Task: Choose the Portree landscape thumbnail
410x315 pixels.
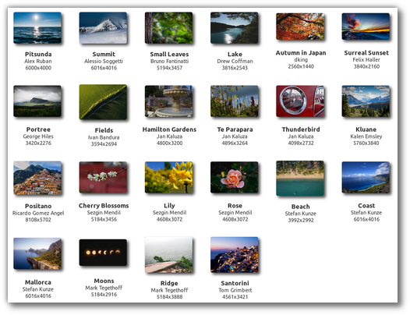Action: coord(37,101)
